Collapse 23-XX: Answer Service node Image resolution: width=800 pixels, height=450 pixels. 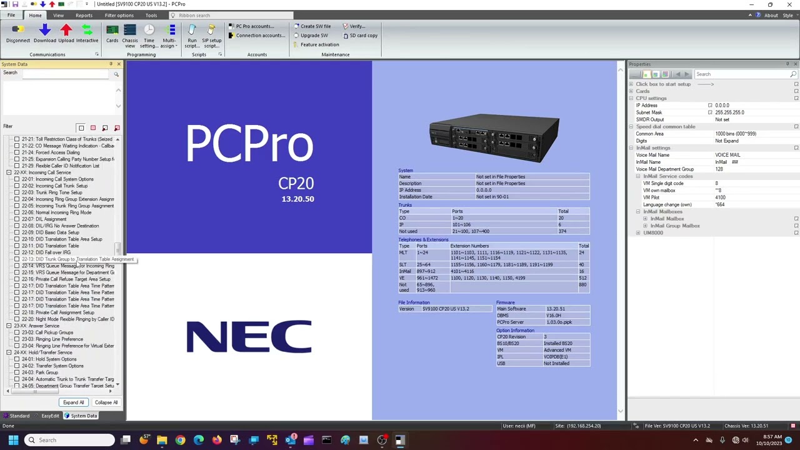coord(9,326)
